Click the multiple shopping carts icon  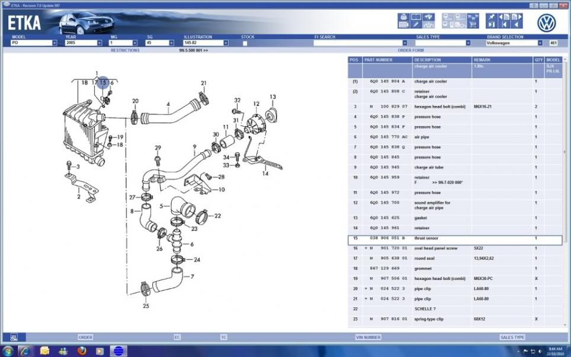pyautogui.click(x=473, y=17)
